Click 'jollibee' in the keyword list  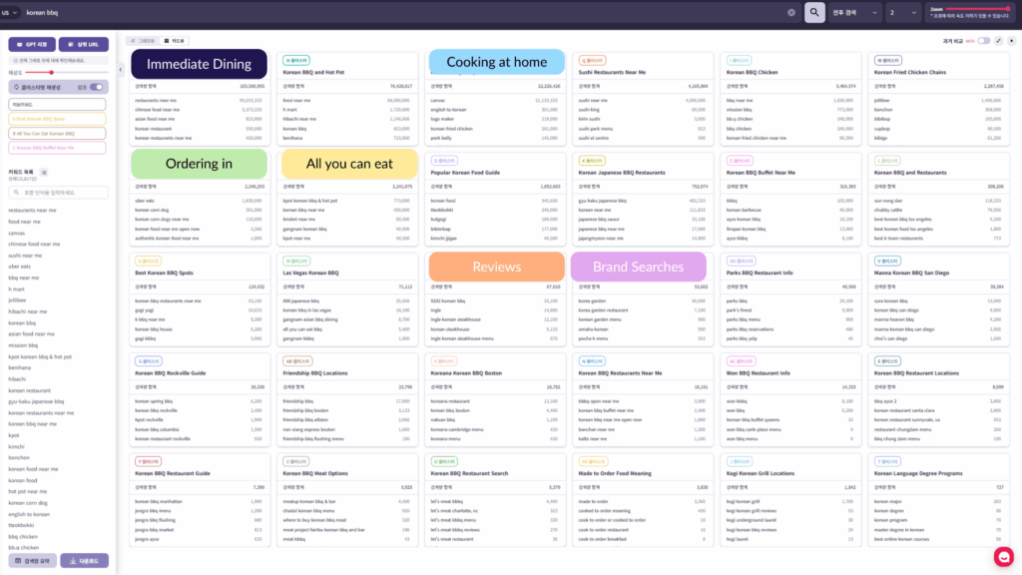[17, 299]
